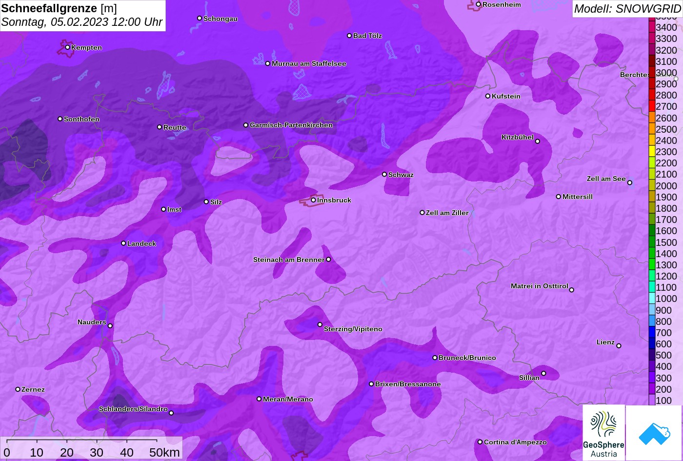
Task: Click the Mittersill location dot
Action: click(x=559, y=197)
